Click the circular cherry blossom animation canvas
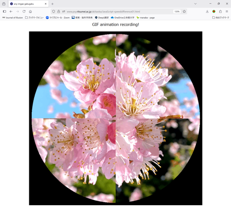Image resolution: width=231 pixels, height=223 pixels. pos(115,118)
